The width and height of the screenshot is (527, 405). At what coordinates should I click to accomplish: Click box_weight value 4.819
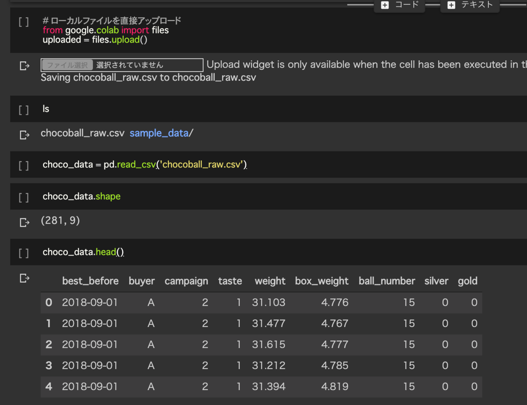click(335, 387)
